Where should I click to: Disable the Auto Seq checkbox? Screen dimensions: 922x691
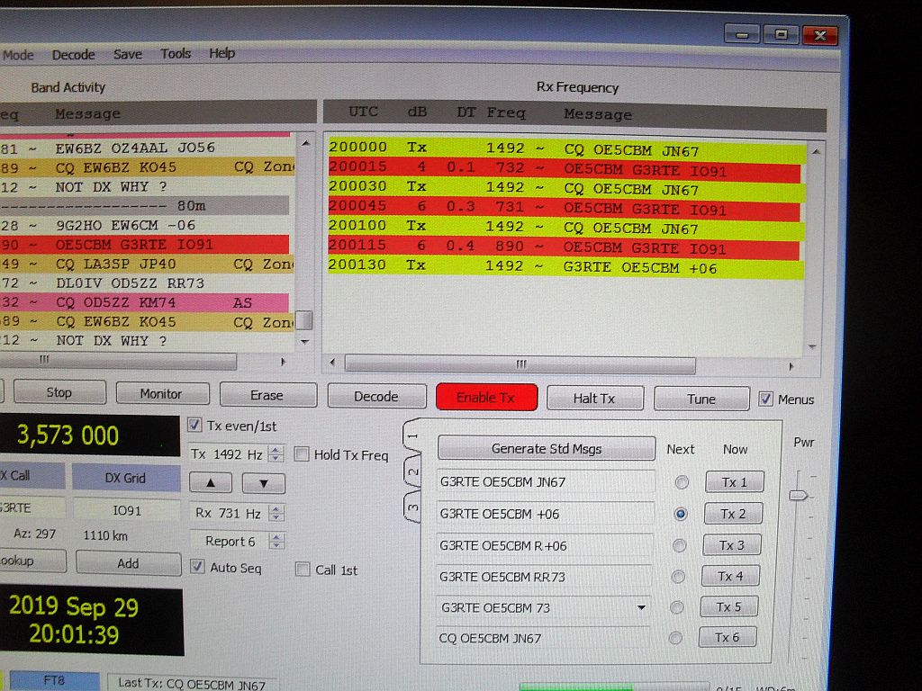click(x=197, y=567)
